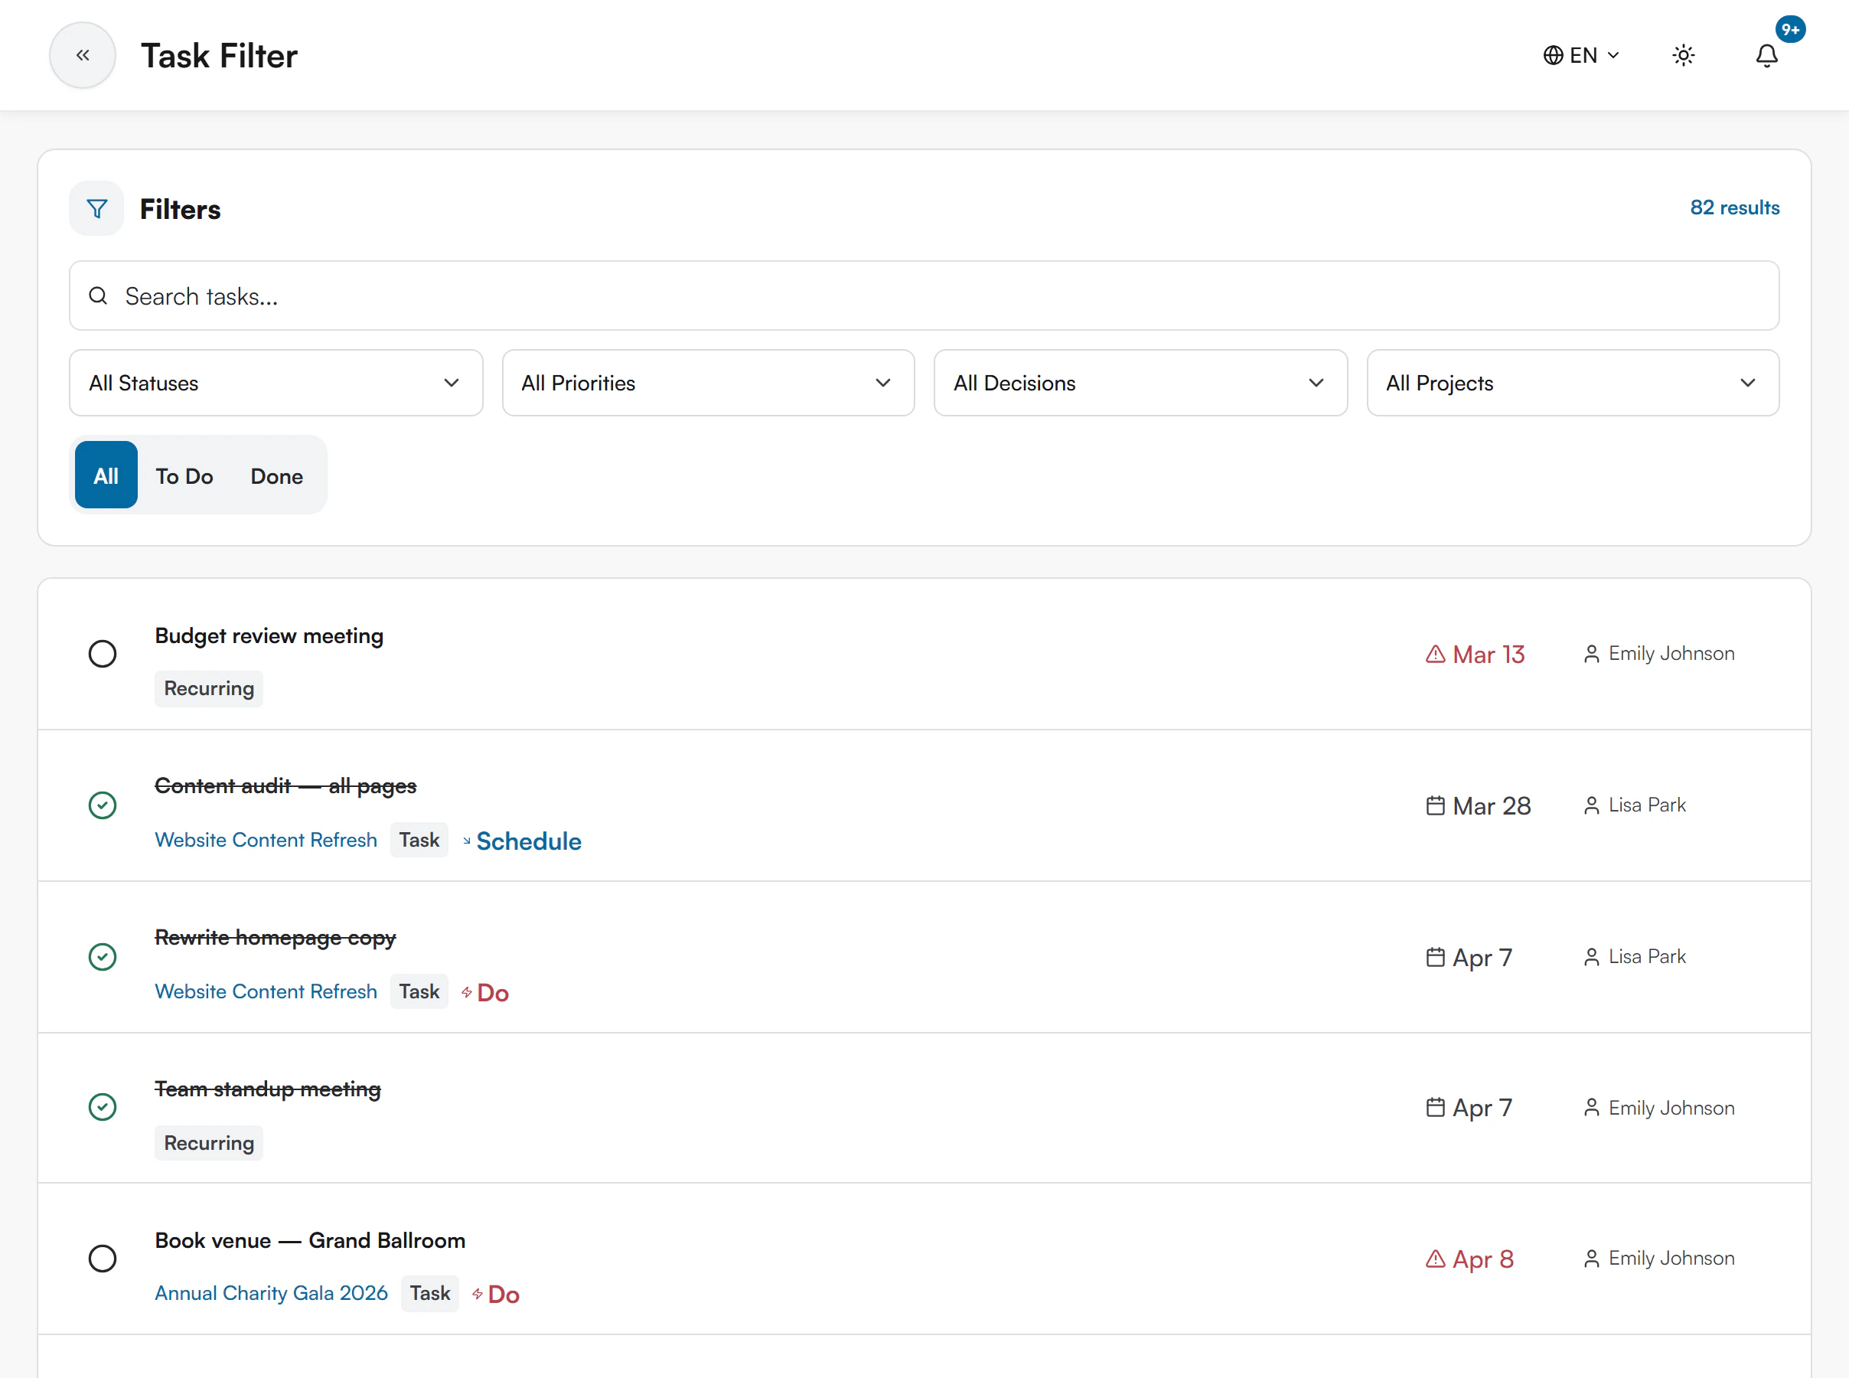Click the search magnifier icon

tap(97, 296)
